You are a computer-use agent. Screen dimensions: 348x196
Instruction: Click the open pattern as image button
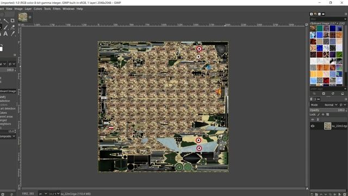(x=342, y=94)
